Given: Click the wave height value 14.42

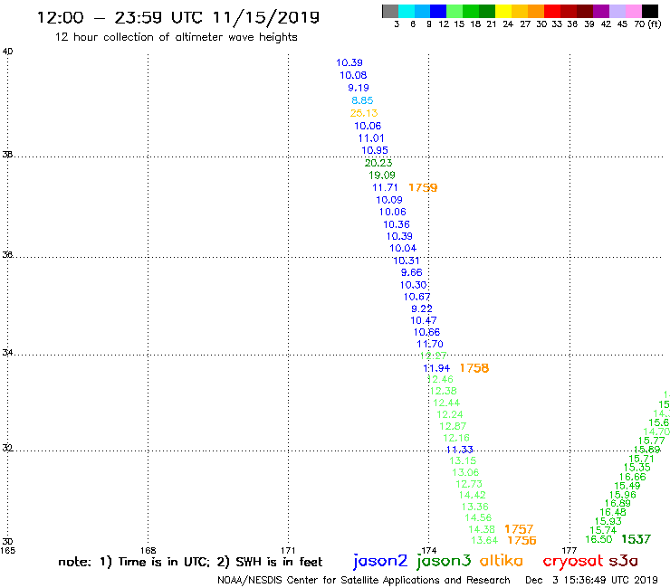Looking at the screenshot, I should 472,495.
